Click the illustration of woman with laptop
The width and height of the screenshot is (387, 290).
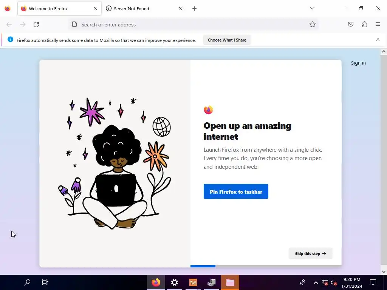115,163
